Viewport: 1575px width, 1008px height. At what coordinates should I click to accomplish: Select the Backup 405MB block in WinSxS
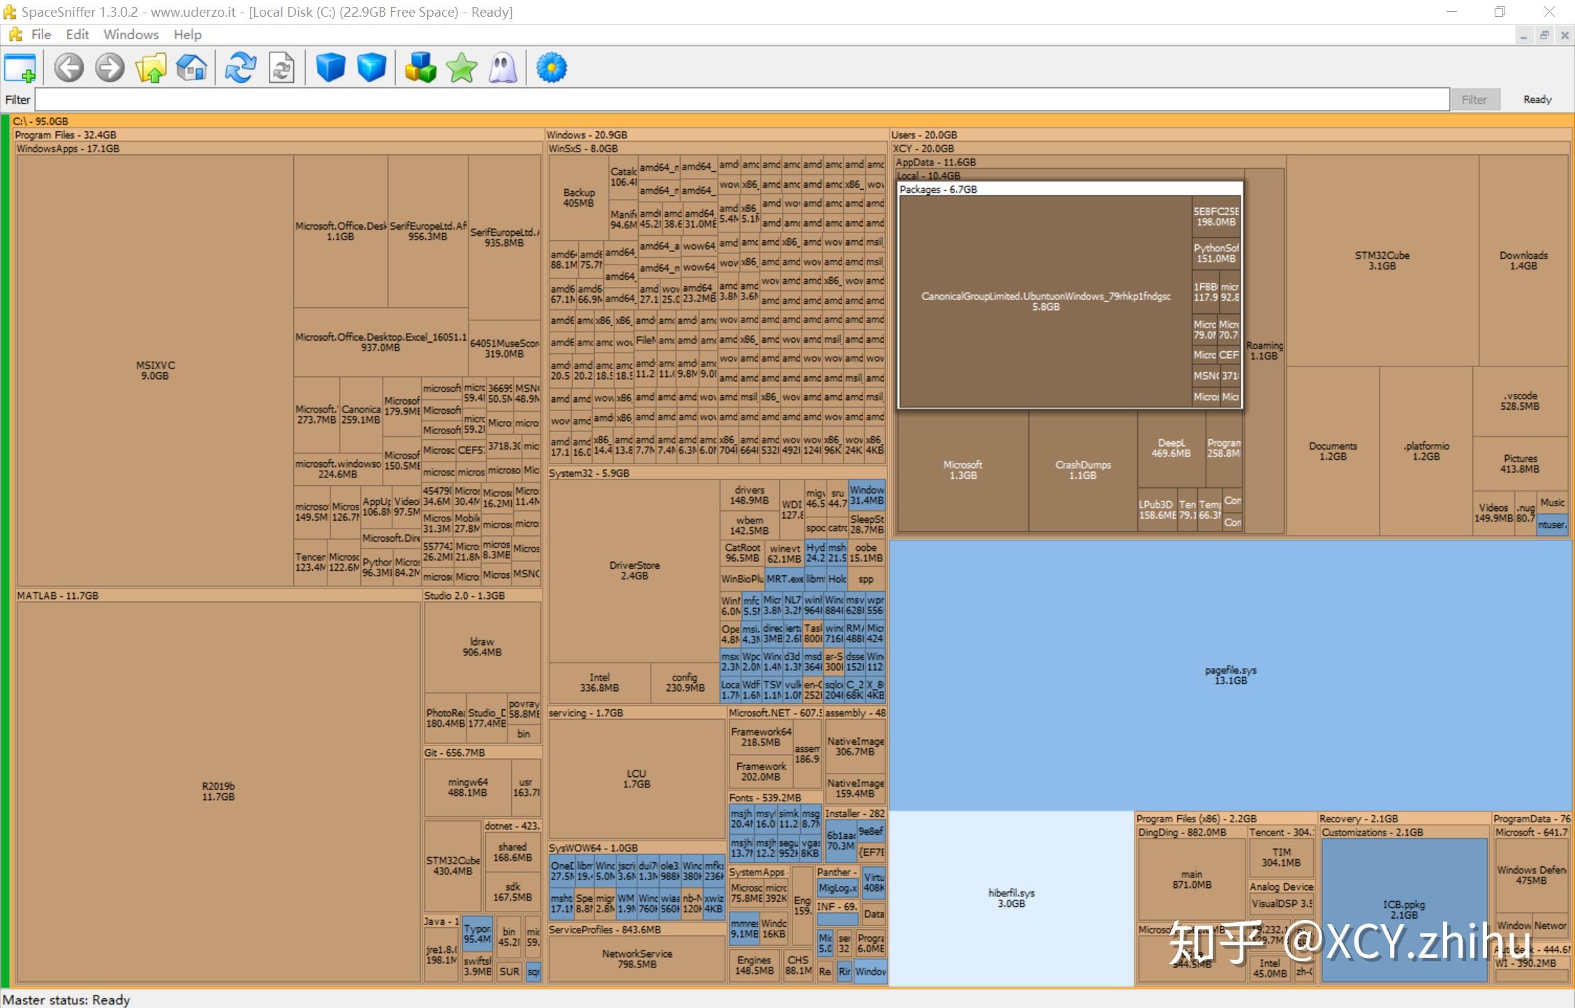click(x=579, y=198)
